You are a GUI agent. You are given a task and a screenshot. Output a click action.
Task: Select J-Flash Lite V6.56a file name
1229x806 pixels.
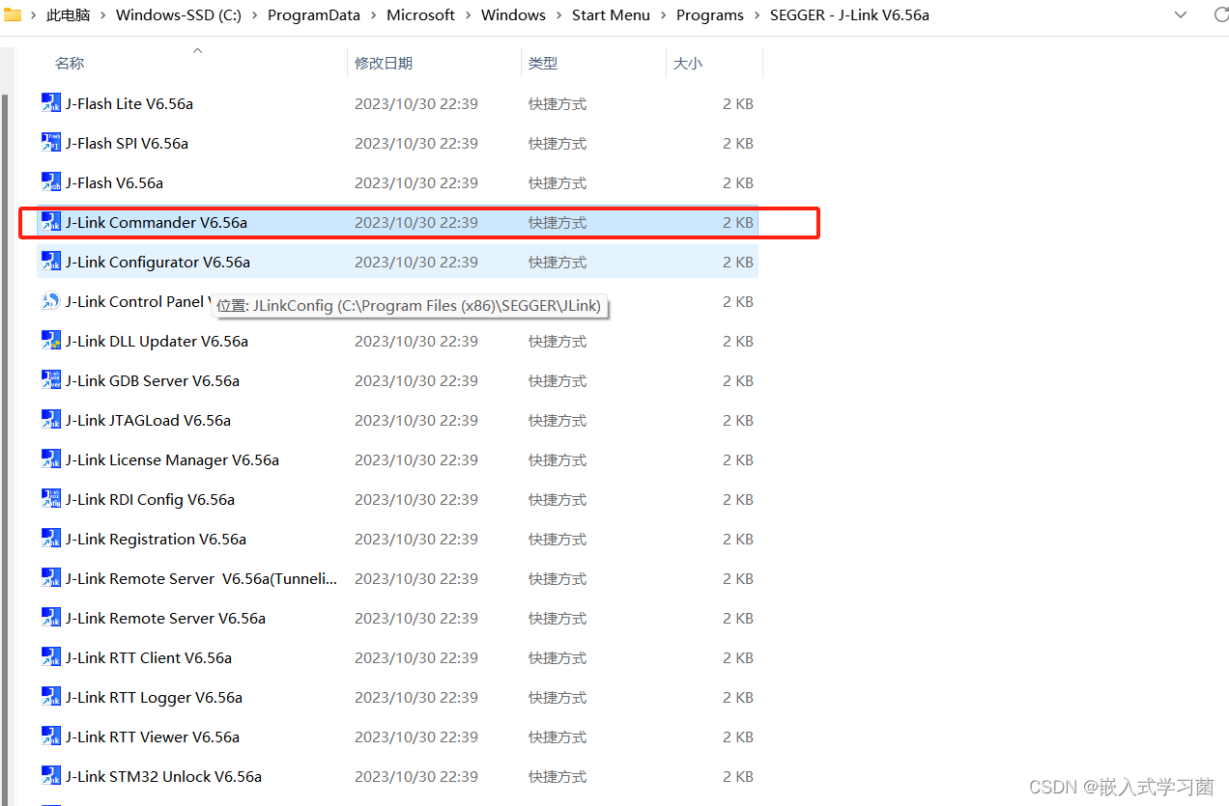pyautogui.click(x=129, y=103)
